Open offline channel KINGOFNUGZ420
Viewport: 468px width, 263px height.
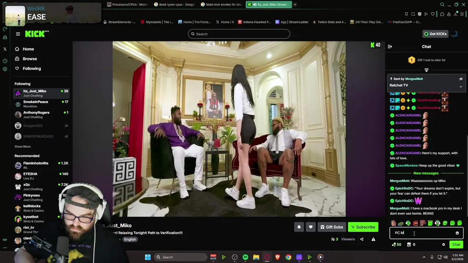(x=41, y=136)
